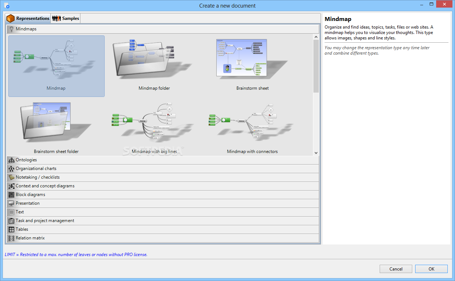The image size is (455, 281).
Task: Click the document icon in title bar
Action: tap(7, 5)
